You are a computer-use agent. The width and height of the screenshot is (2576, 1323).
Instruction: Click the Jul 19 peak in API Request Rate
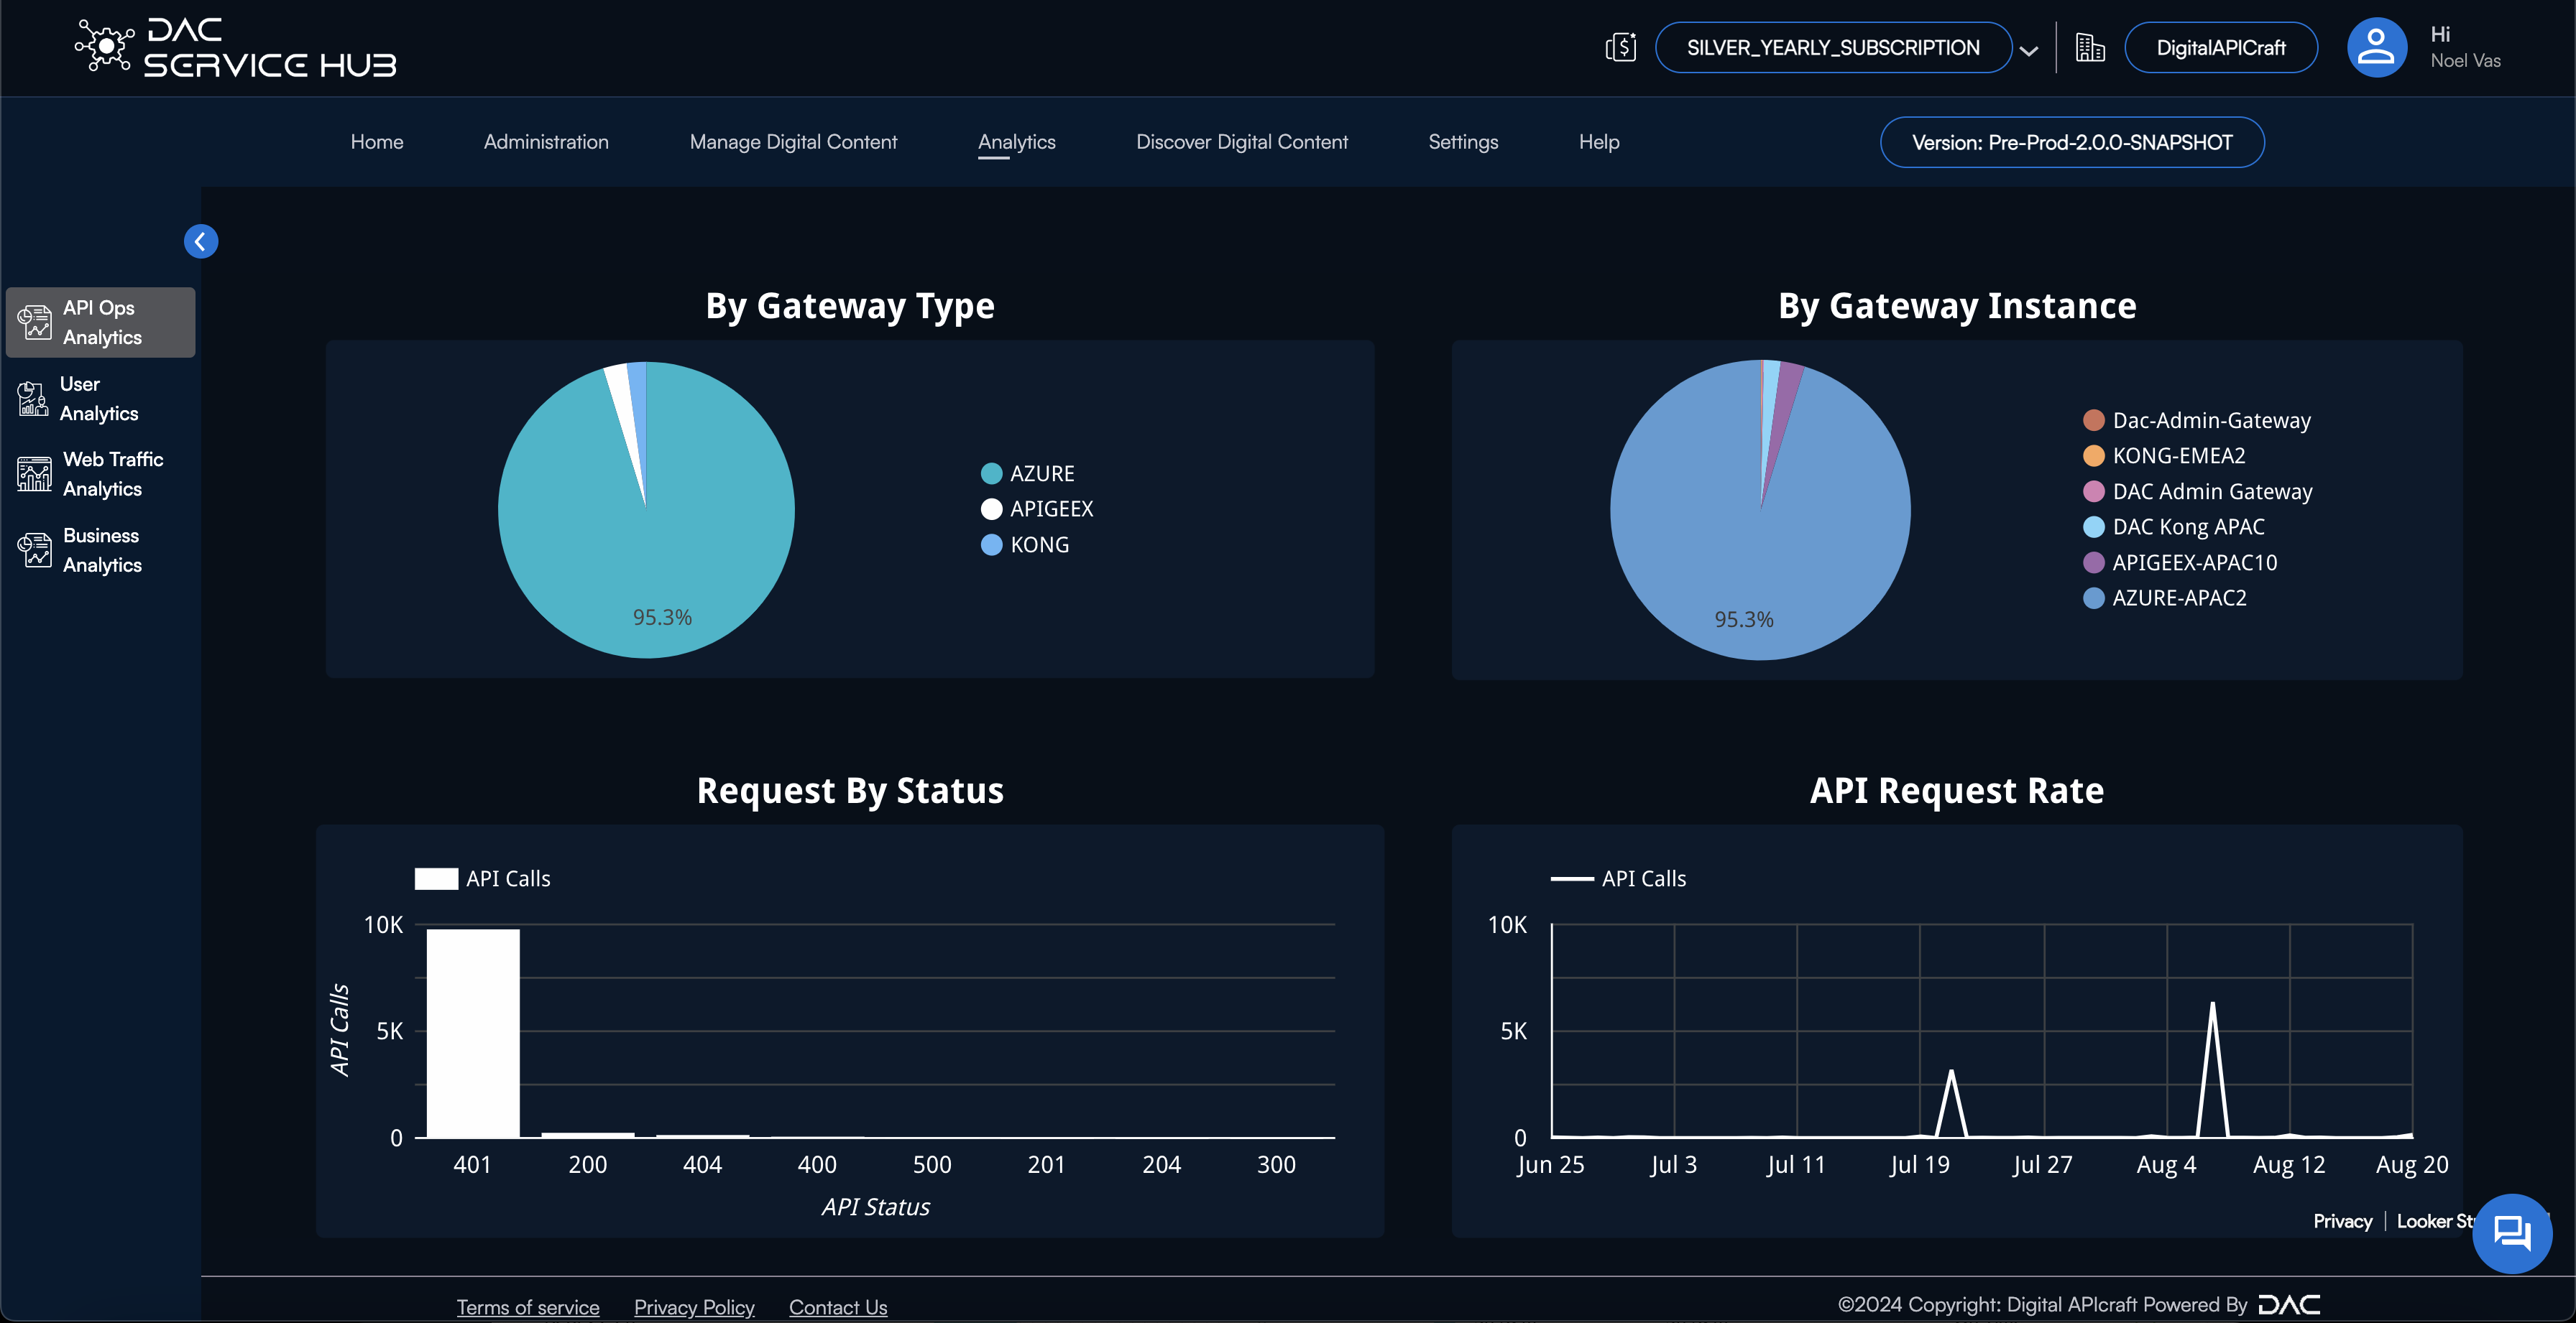point(1951,1103)
